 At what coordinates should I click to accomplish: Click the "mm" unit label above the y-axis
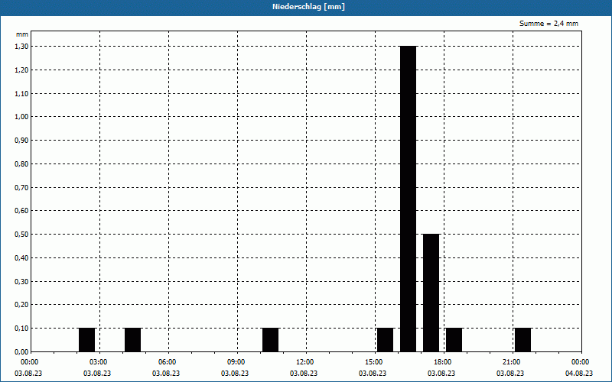[x=22, y=34]
